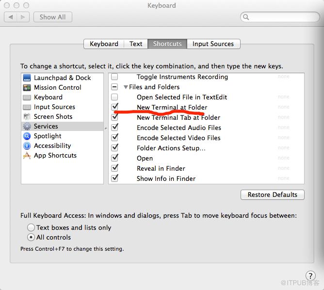Screen dimensions: 324x290
Task: Uncheck the Open service checkbox
Action: click(114, 158)
